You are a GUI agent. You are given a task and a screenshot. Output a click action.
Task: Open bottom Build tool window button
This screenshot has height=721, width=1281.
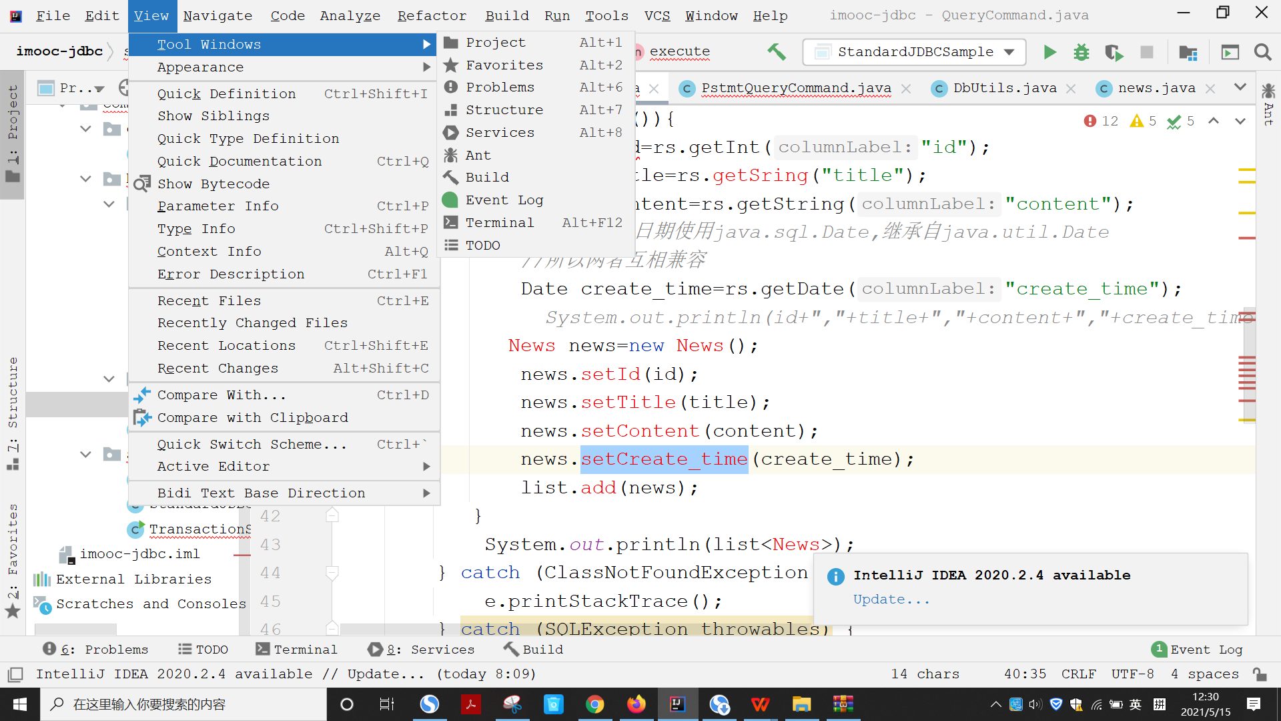click(534, 650)
